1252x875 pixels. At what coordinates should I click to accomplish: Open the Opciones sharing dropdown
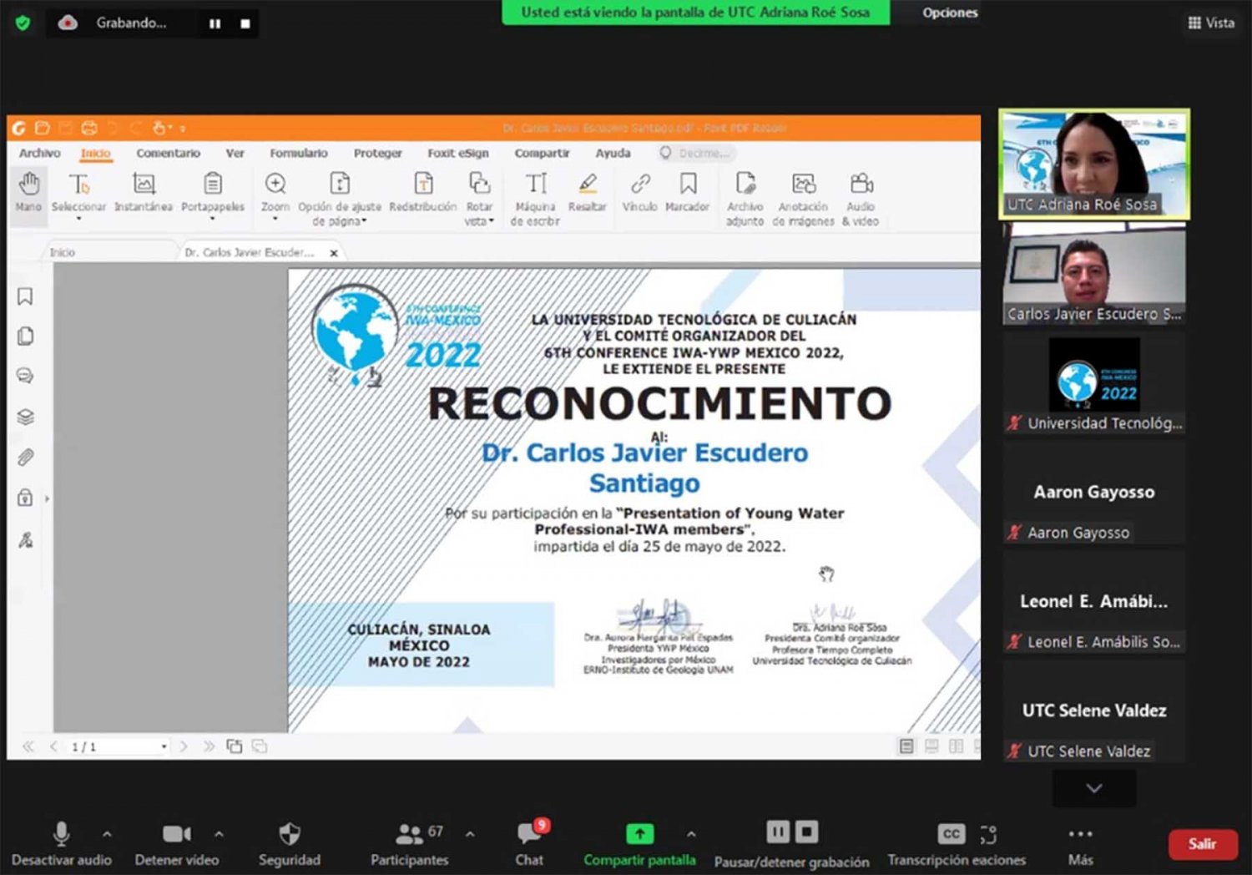950,13
